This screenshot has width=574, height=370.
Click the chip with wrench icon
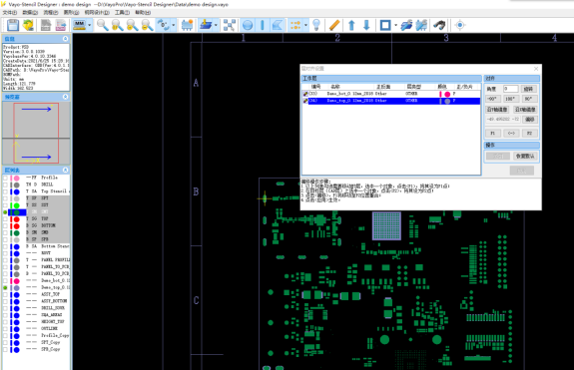[421, 25]
